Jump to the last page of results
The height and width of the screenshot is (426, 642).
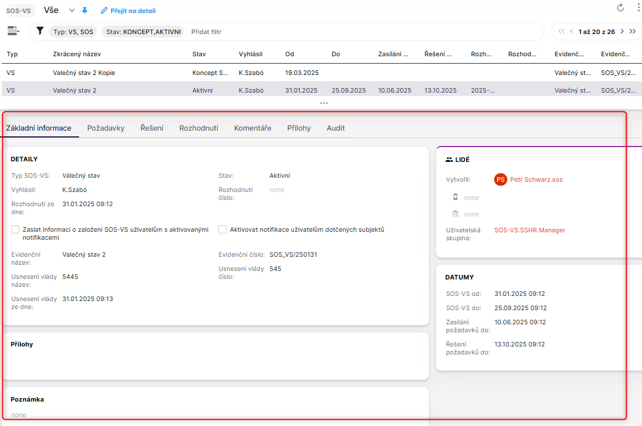pos(632,32)
